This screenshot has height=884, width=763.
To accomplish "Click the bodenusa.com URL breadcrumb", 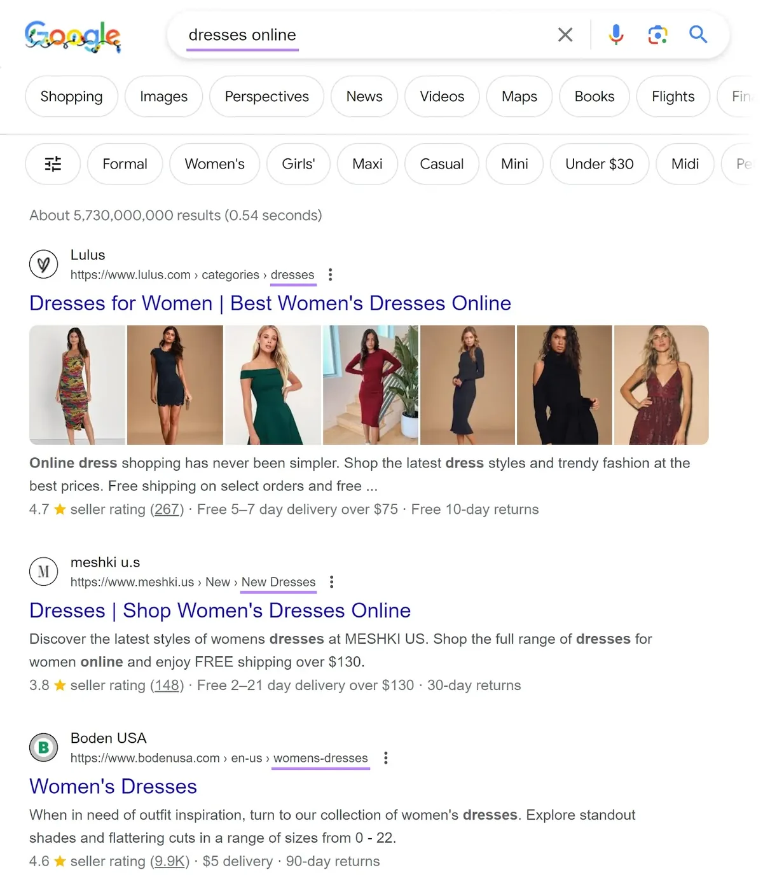I will (219, 758).
